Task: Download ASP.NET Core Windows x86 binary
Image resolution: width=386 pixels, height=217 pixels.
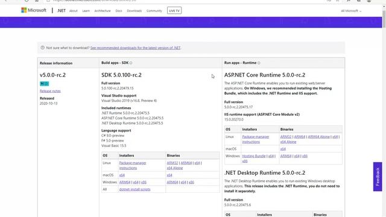Action: (x=305, y=156)
